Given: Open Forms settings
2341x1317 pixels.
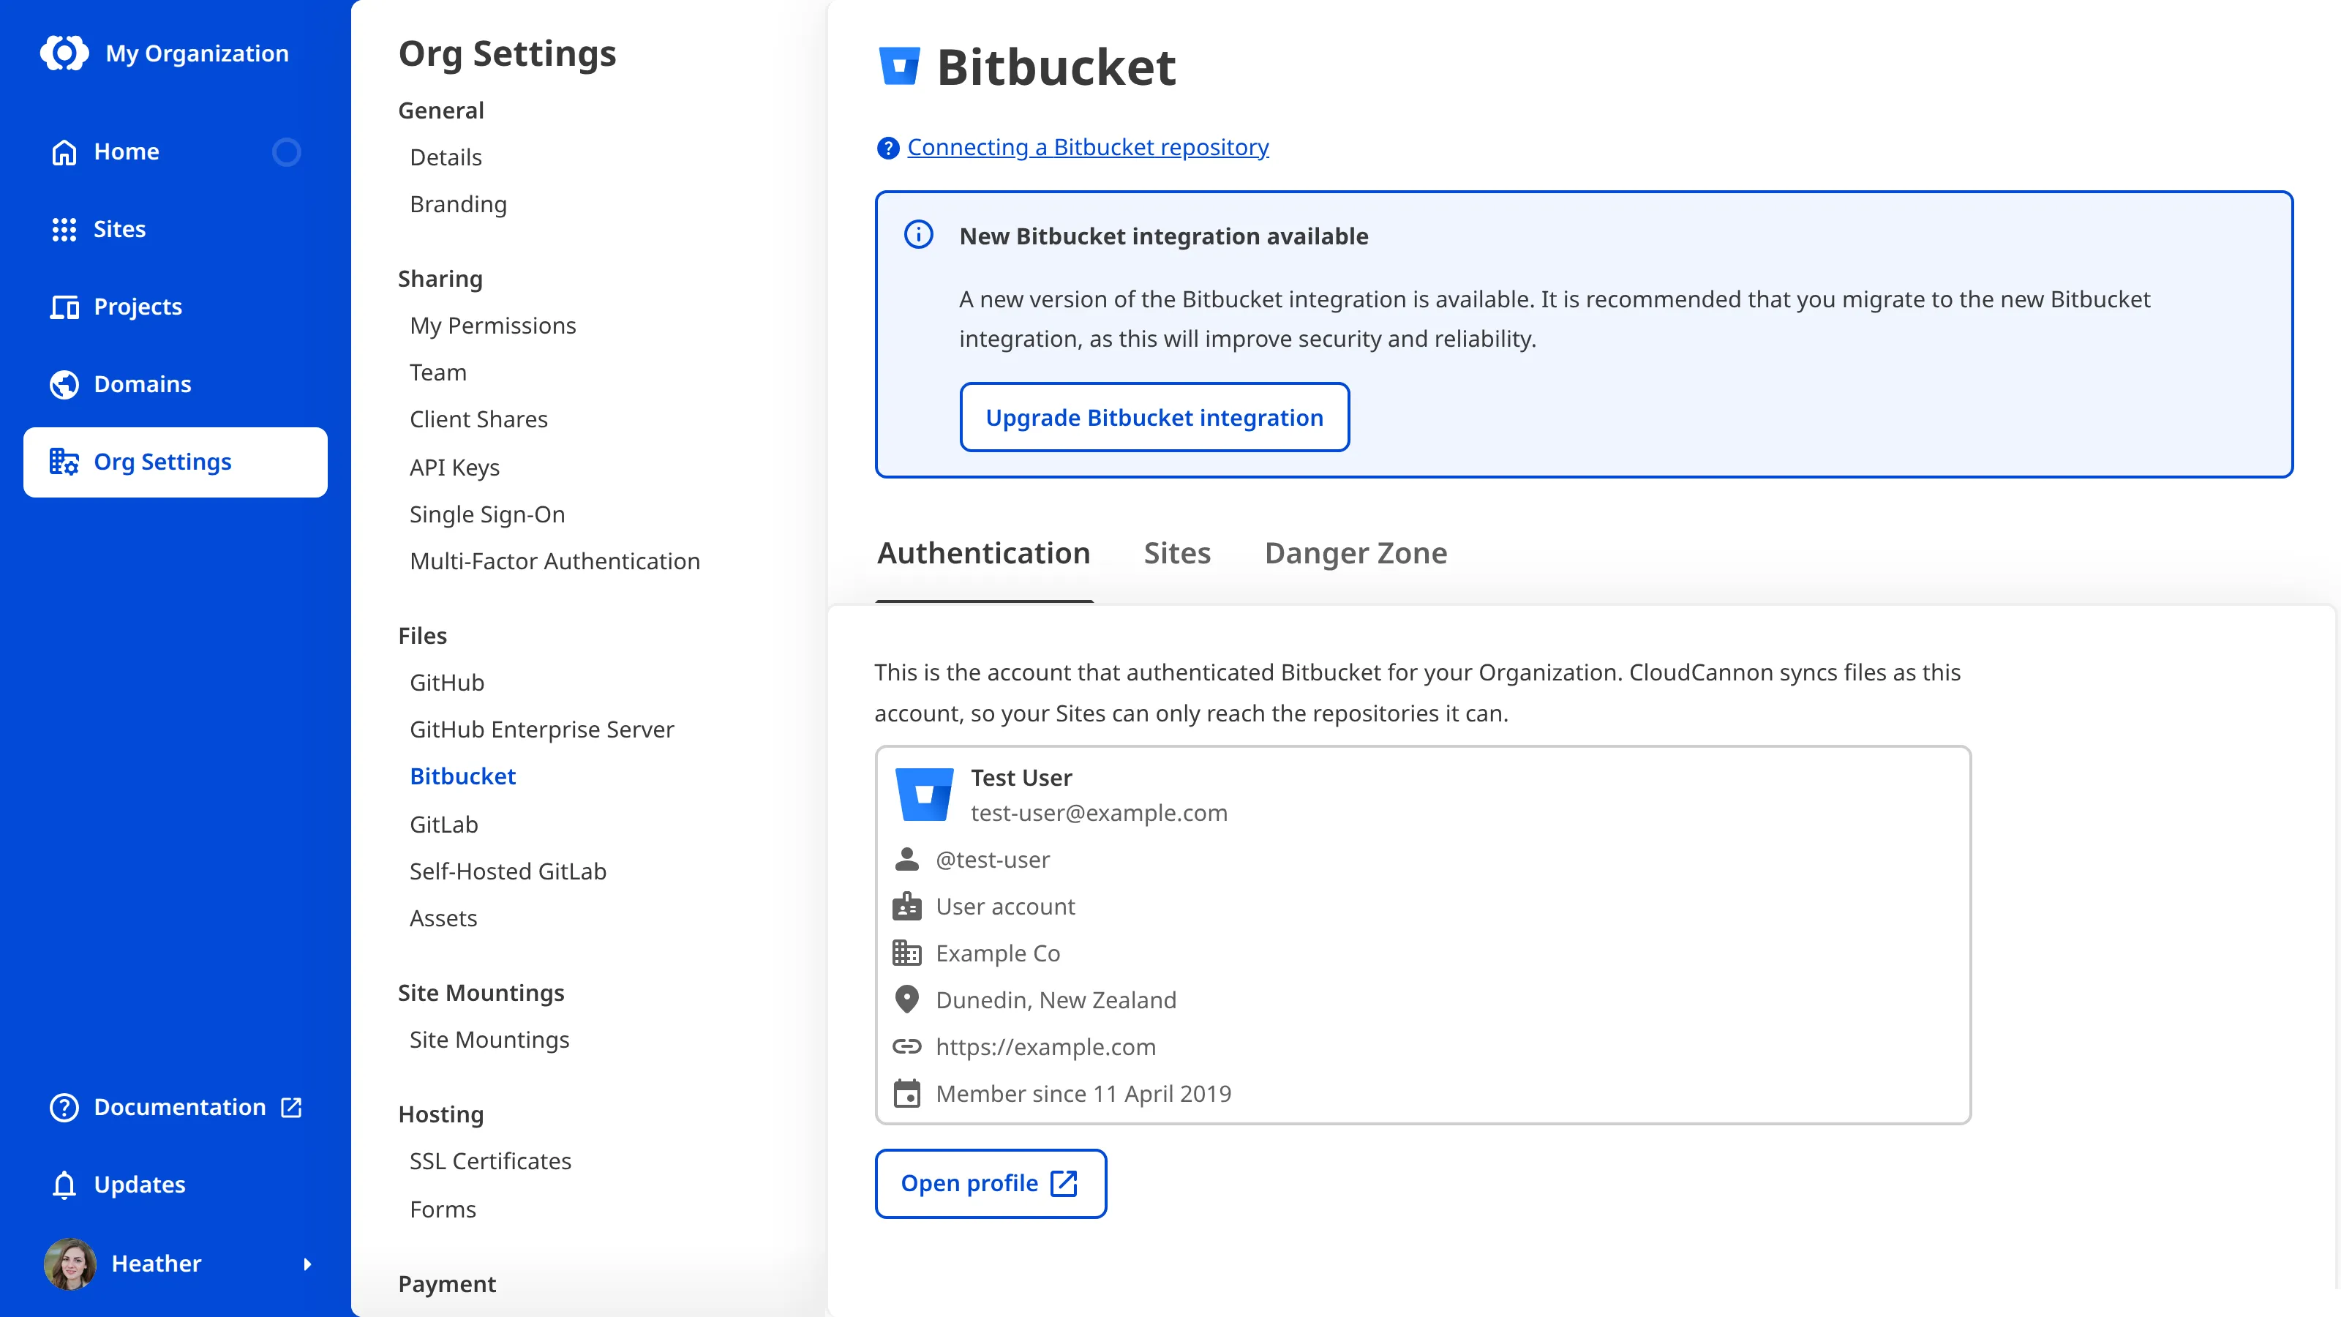Looking at the screenshot, I should click(443, 1209).
